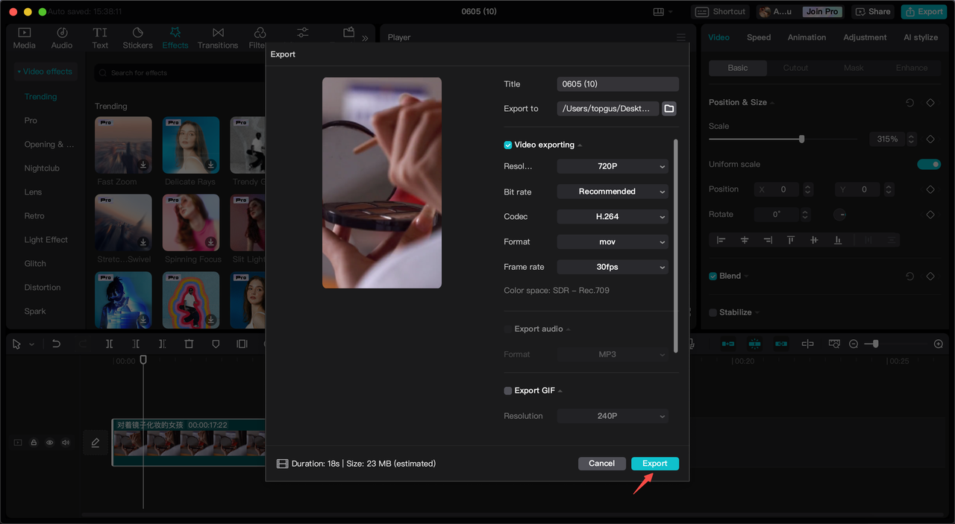Click the marker shield icon in timeline toolbar
Image resolution: width=955 pixels, height=524 pixels.
click(x=216, y=344)
